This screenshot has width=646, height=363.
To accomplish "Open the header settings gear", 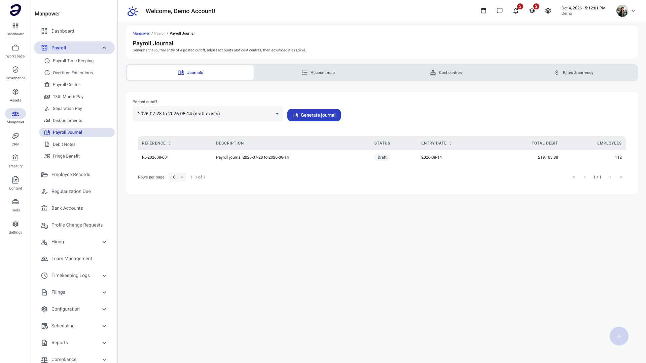I will point(548,11).
